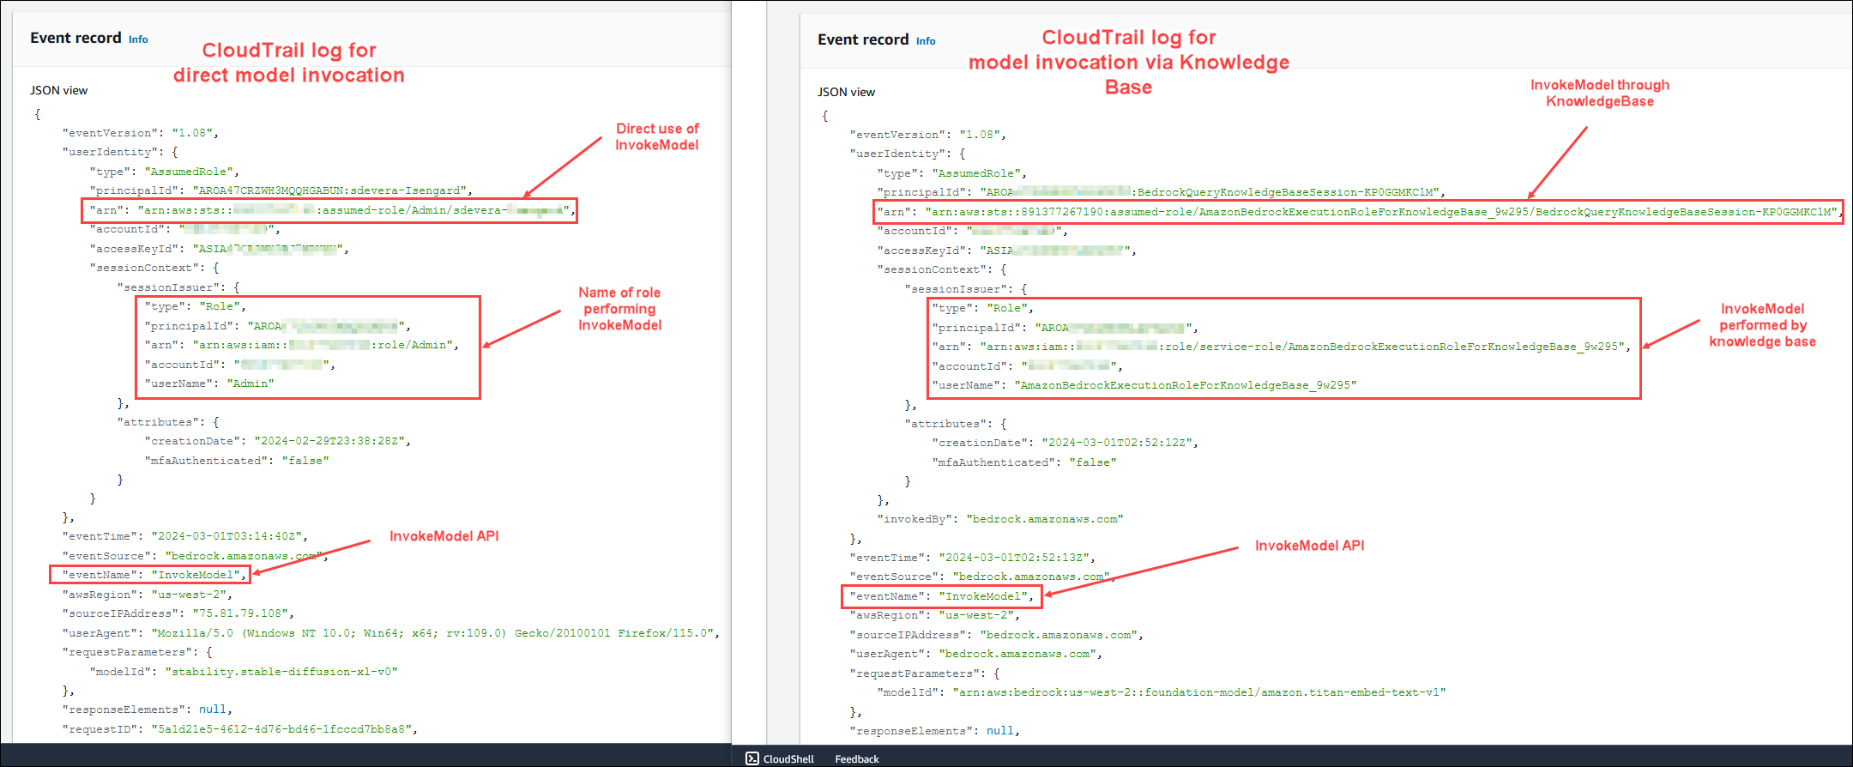Click the service-role IAM ARN in right sessionIssuer
Viewport: 1853px width, 767px height.
point(1306,347)
